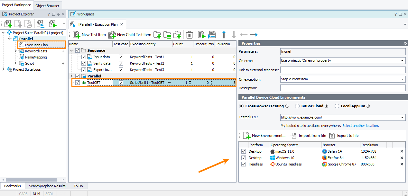Viewport: 408px width, 196px height.
Task: Click the Count stepper arrows in TestCBT row
Action: (190, 83)
